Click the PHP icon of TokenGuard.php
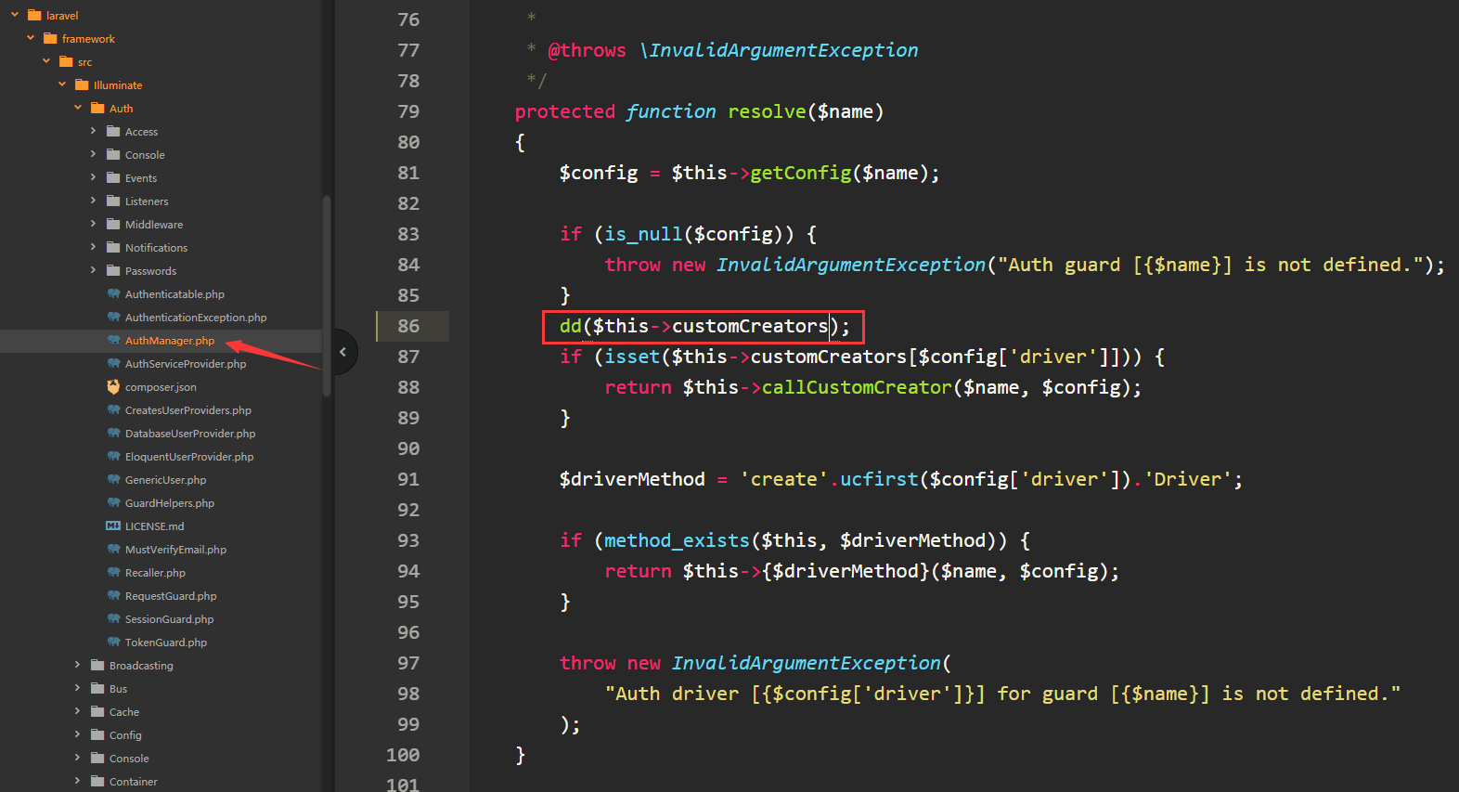The height and width of the screenshot is (792, 1459). pos(113,642)
